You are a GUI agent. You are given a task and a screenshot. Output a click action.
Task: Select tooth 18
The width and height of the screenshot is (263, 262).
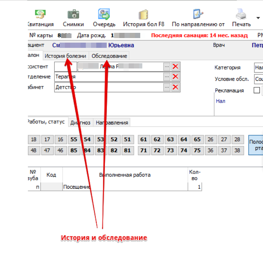click(x=34, y=139)
